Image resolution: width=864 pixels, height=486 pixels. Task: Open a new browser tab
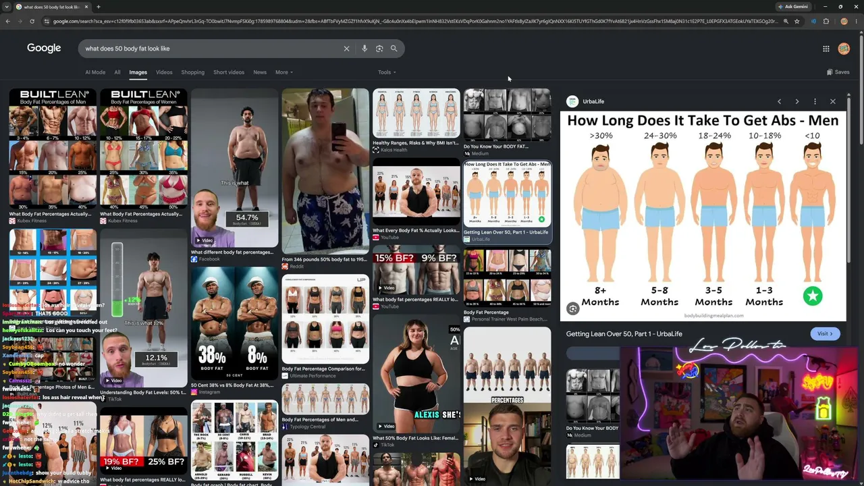point(99,7)
